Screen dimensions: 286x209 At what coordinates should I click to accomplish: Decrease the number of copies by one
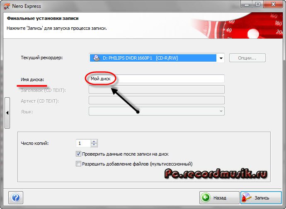(x=94, y=145)
